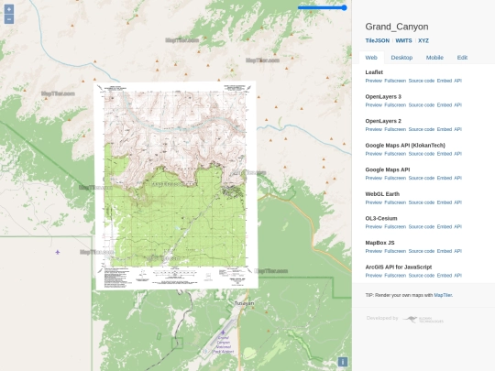Viewport: 495px width, 371px height.
Task: Open OpenLayers 3 Preview
Action: 374,105
